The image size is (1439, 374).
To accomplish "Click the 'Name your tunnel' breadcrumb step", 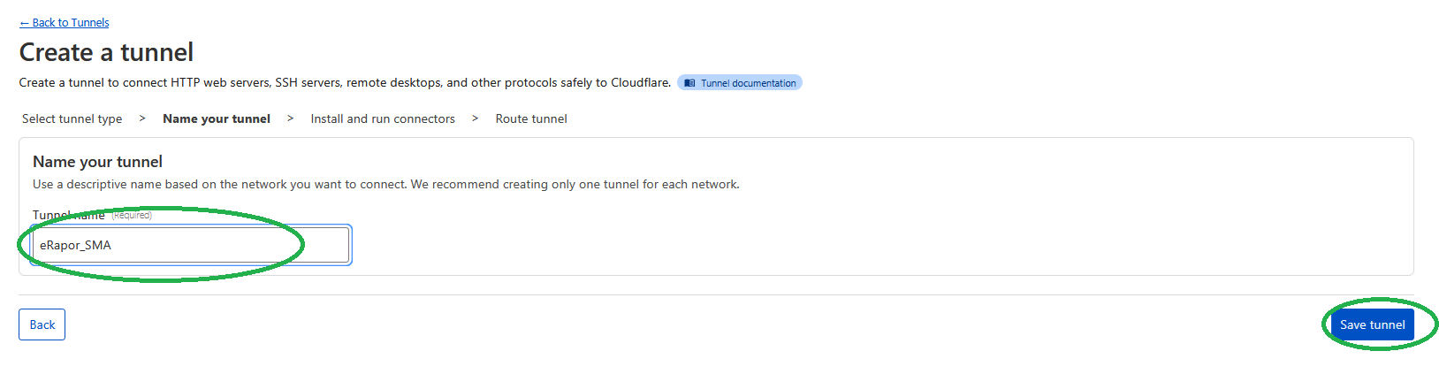I will [x=217, y=118].
